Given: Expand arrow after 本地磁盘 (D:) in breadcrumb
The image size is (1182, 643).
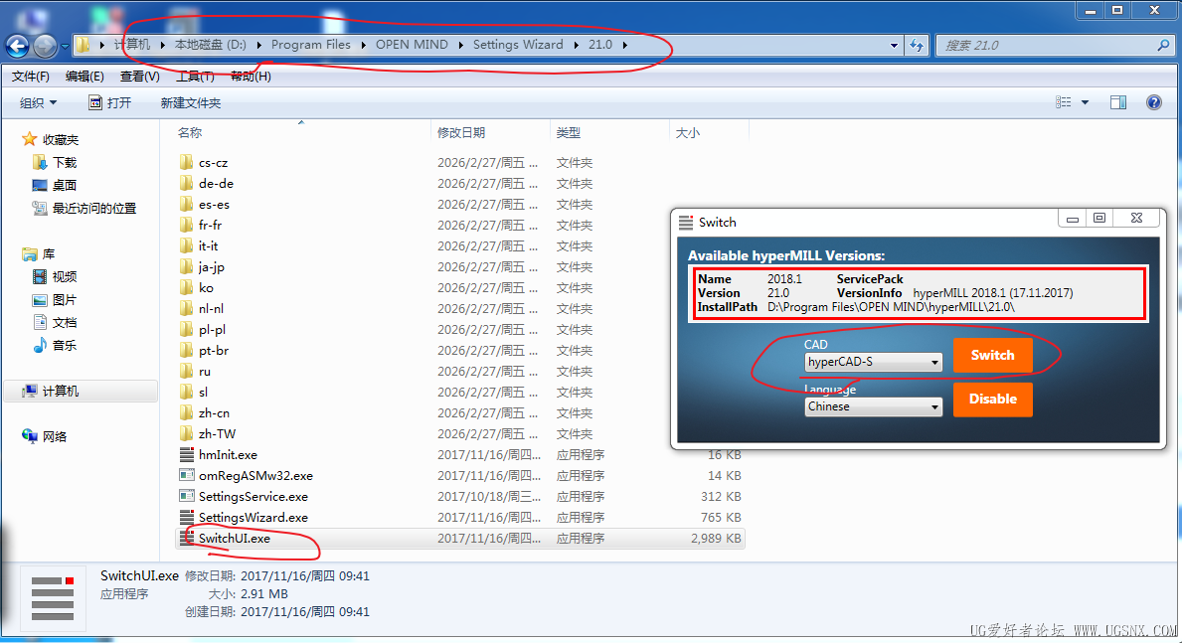Looking at the screenshot, I should 259,46.
